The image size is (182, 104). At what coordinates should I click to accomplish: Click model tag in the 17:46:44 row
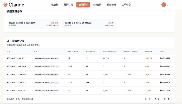point(46,75)
